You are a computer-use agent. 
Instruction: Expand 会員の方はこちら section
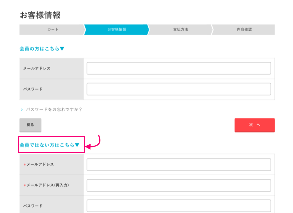[x=42, y=49]
